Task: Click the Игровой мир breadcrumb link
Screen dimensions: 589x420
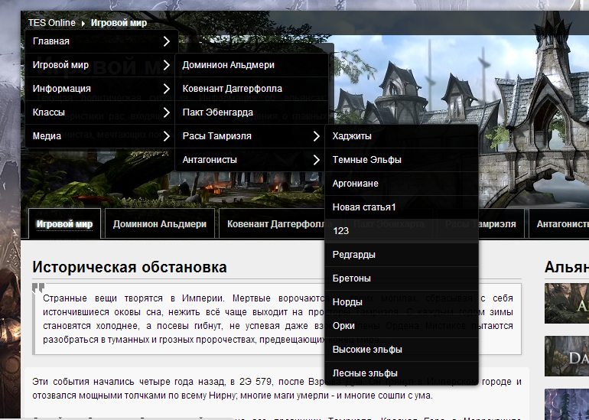Action: 119,23
